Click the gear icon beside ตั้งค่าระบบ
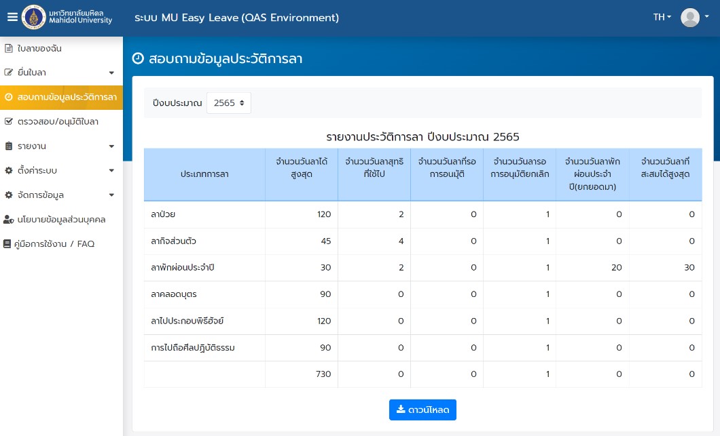The image size is (720, 436). coord(9,171)
